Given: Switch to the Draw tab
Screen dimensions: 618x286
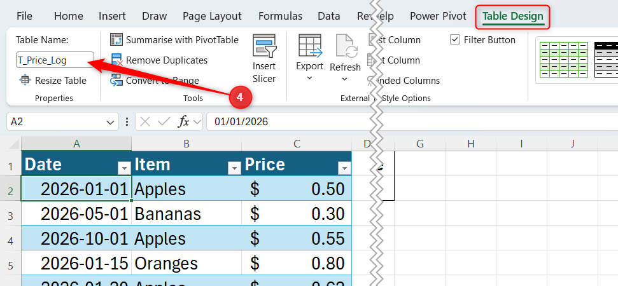Looking at the screenshot, I should [155, 16].
